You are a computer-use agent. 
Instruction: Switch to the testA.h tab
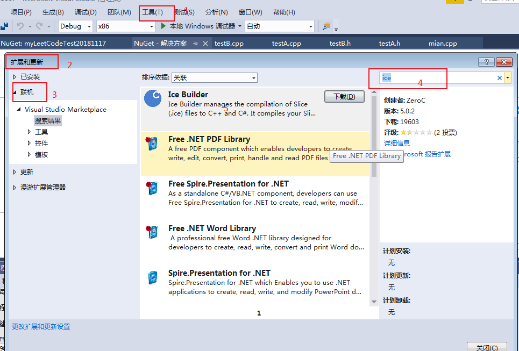pyautogui.click(x=389, y=44)
